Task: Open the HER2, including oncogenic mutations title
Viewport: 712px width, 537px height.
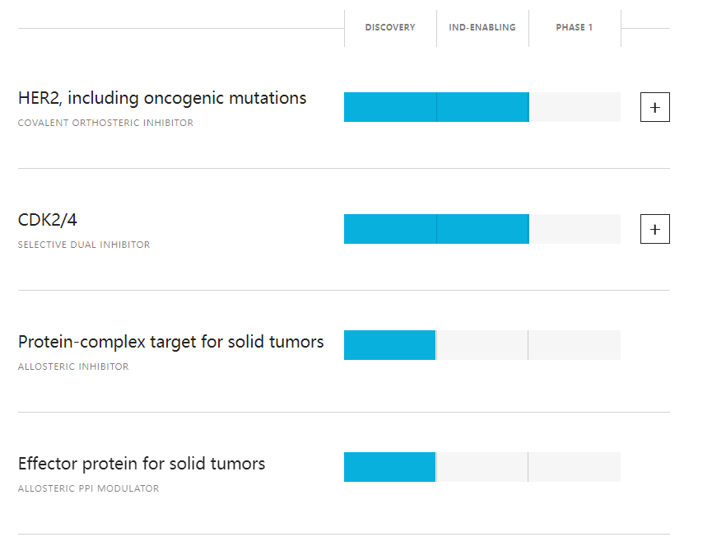Action: pos(162,98)
